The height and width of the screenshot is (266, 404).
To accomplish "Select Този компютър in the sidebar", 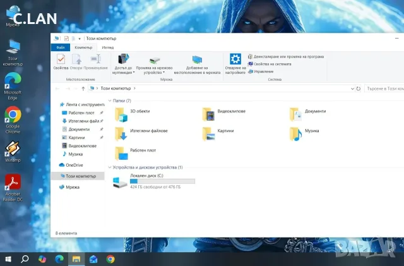I will pos(78,176).
